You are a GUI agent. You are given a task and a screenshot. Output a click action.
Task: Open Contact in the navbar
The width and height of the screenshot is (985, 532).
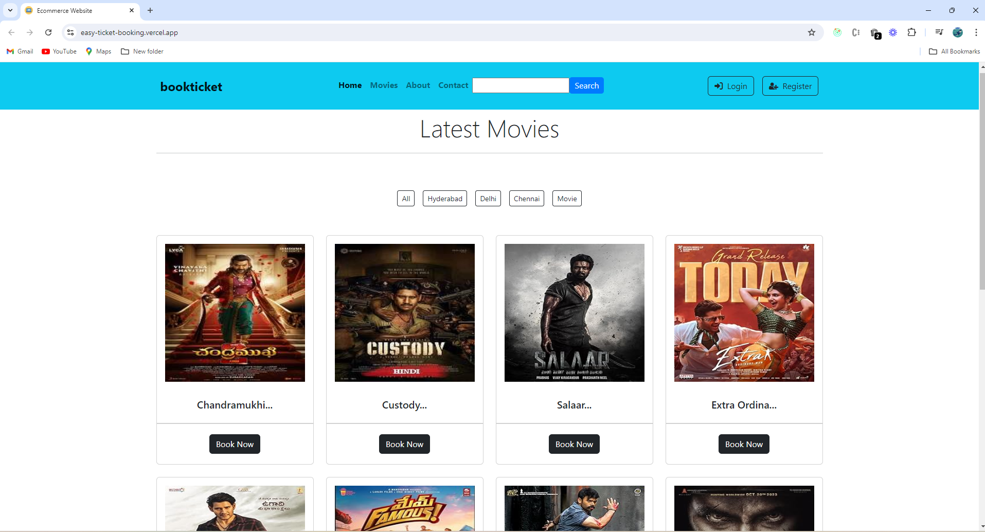(453, 85)
